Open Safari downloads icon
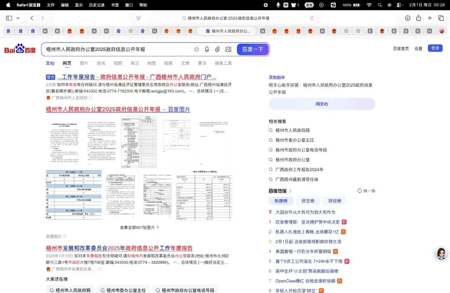450x293 pixels. 407,18
